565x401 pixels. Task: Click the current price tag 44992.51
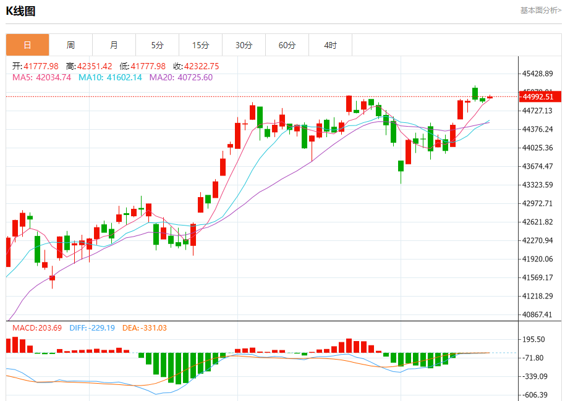point(540,96)
